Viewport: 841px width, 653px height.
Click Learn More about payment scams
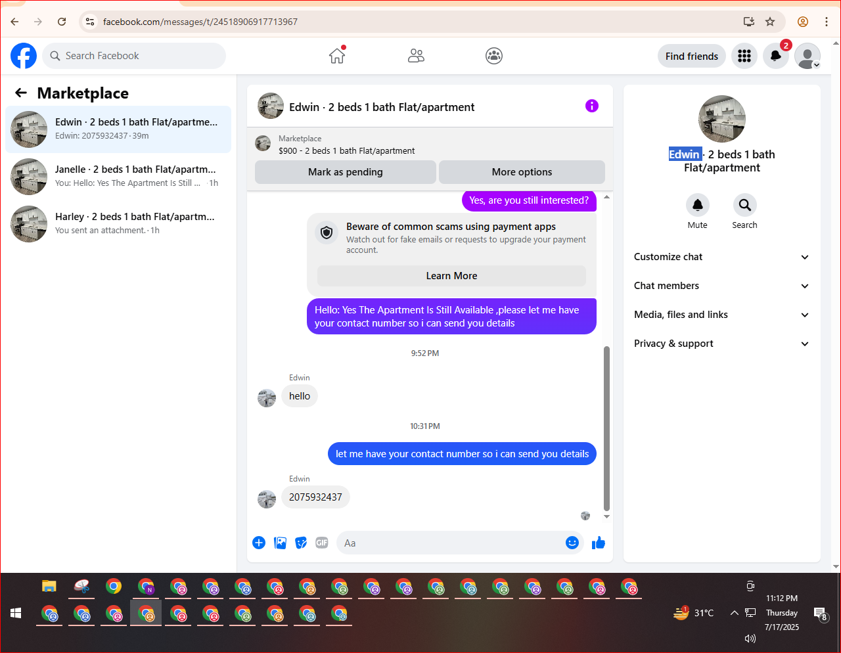click(451, 276)
